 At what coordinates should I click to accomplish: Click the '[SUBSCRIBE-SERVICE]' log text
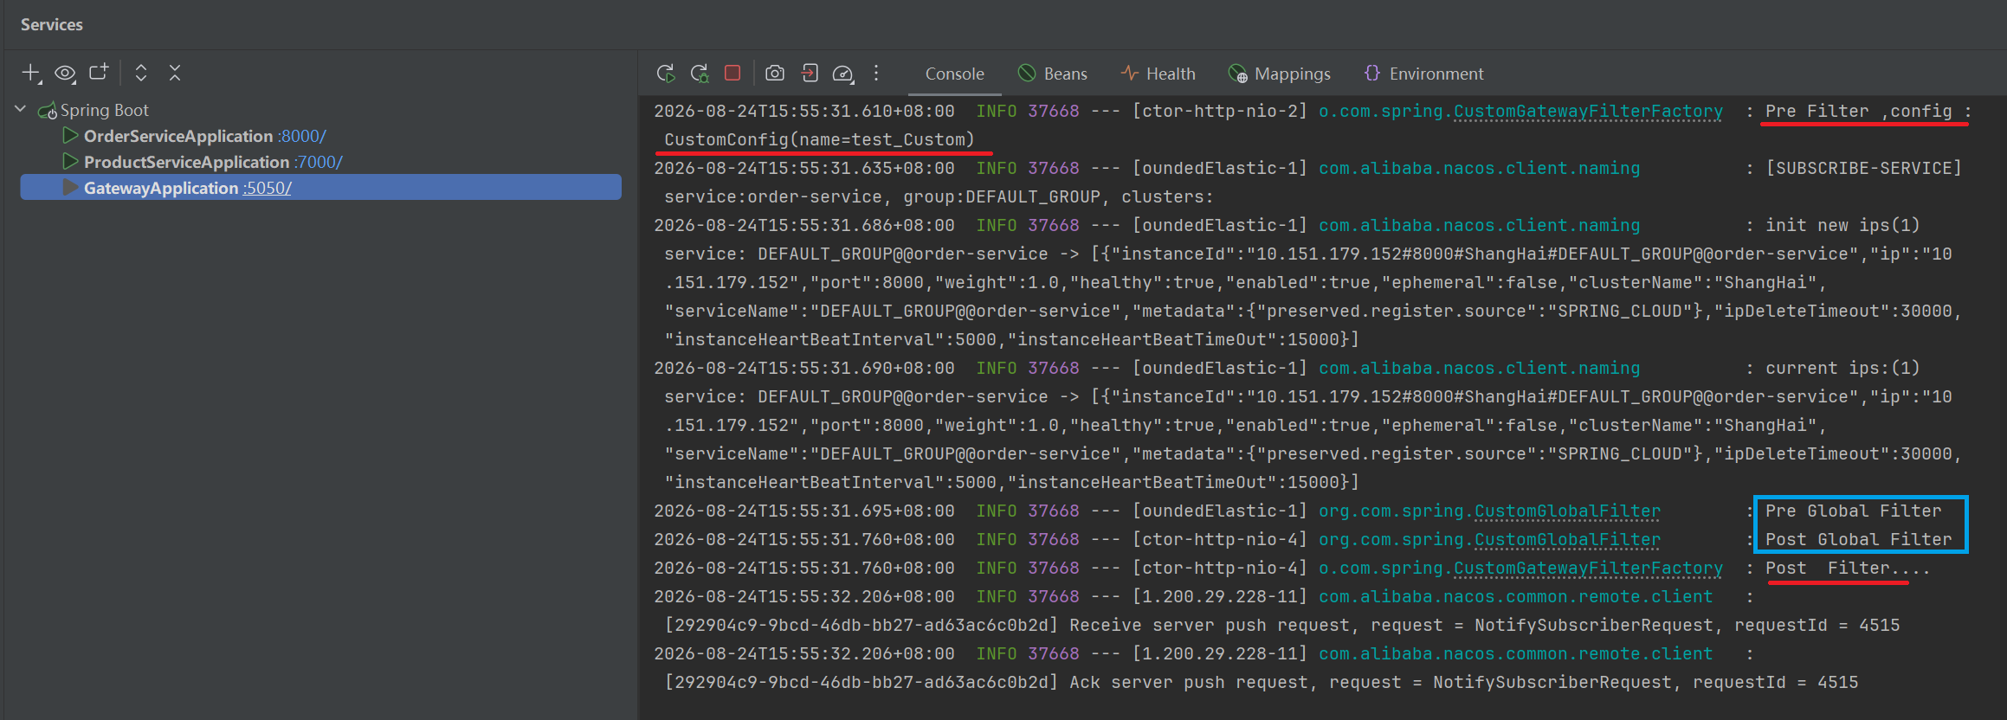click(x=1863, y=168)
